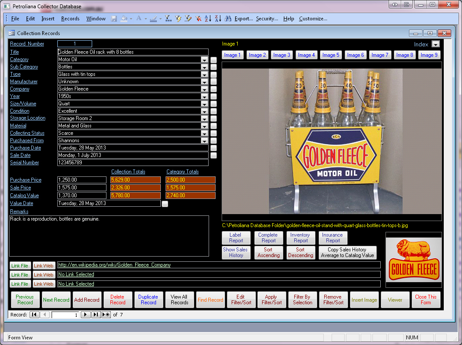Click the Petroliana Collector Database title icon
This screenshot has height=345, width=462.
coord(7,6)
